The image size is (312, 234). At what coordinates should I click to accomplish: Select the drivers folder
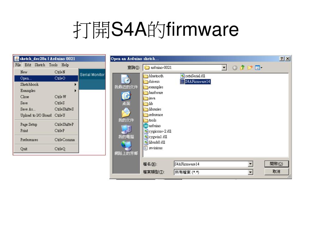click(x=152, y=82)
